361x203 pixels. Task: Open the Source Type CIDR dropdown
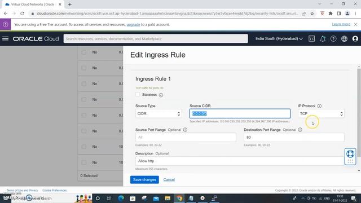(x=159, y=114)
